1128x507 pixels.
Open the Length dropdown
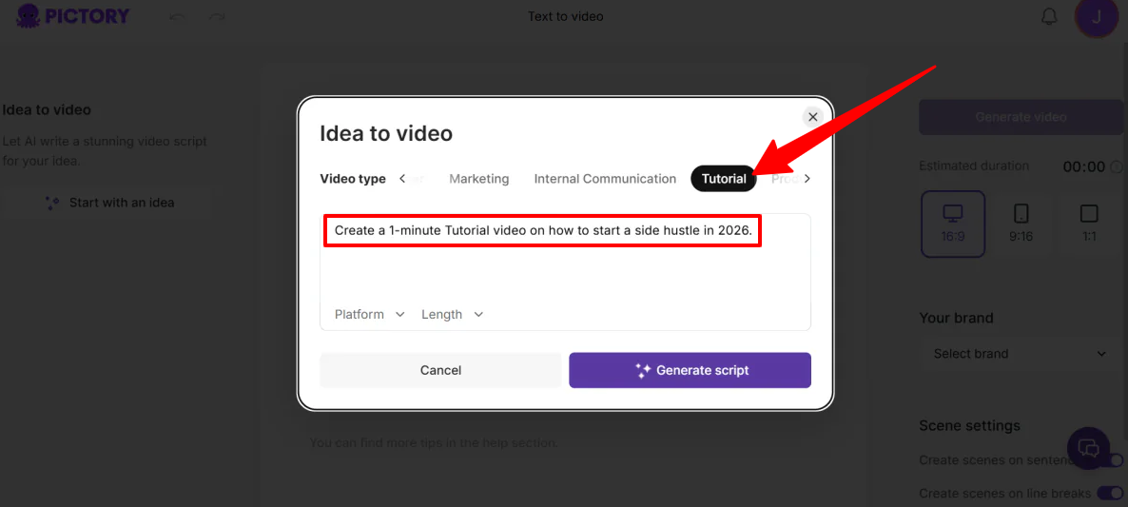click(x=453, y=314)
